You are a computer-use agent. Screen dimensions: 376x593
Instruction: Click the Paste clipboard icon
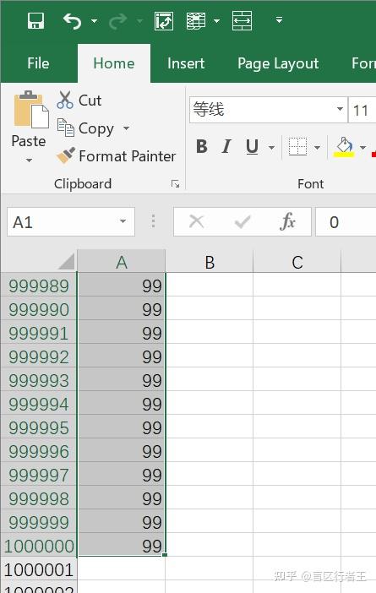pyautogui.click(x=31, y=110)
